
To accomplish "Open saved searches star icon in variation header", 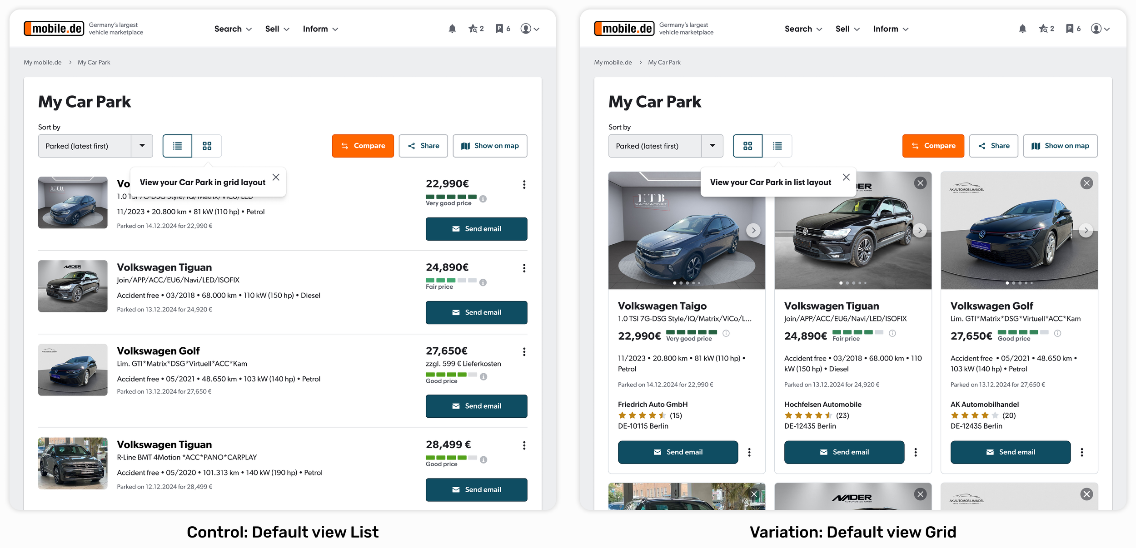I will pos(1043,29).
